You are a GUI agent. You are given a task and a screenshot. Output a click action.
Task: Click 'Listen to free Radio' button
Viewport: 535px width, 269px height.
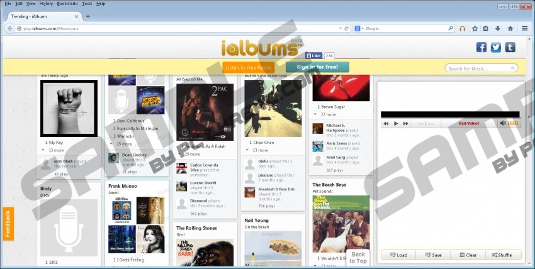(x=247, y=67)
